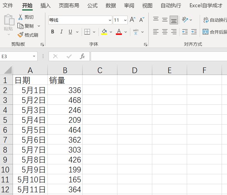Viewport: 227px width, 195px height.
Task: Open font group dialog launcher
Action: point(146,45)
